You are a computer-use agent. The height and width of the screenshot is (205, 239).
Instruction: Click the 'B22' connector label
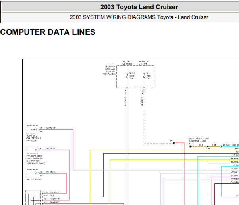[143, 92]
